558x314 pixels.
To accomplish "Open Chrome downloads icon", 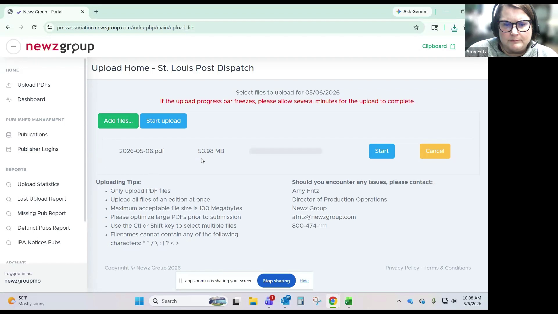I will pos(454,28).
